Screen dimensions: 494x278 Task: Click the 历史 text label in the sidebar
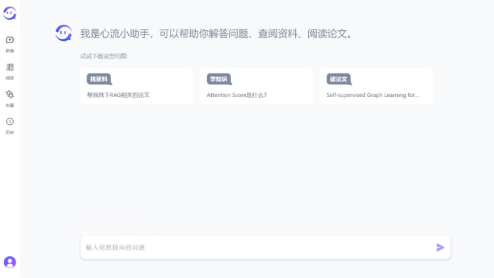10,132
